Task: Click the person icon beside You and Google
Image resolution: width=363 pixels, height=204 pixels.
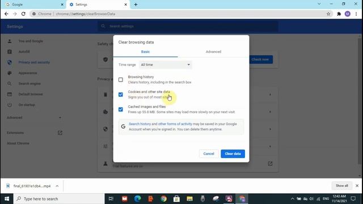Action: 10,41
